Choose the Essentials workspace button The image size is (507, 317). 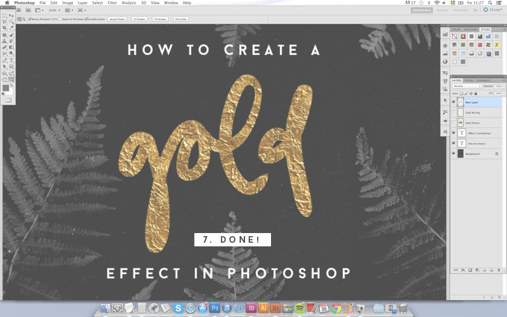coord(422,10)
